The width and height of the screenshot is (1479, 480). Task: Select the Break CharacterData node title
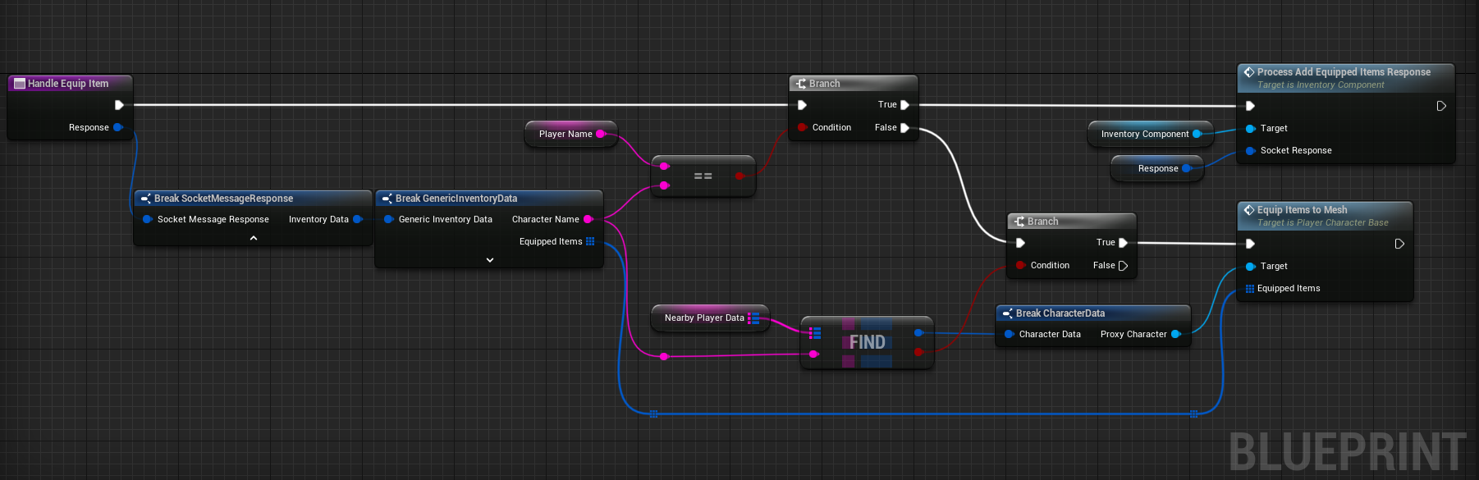pos(1060,313)
